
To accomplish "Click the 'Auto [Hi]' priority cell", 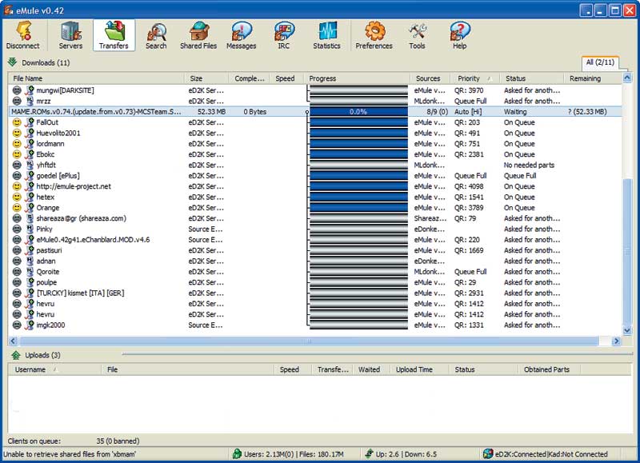I will 468,112.
